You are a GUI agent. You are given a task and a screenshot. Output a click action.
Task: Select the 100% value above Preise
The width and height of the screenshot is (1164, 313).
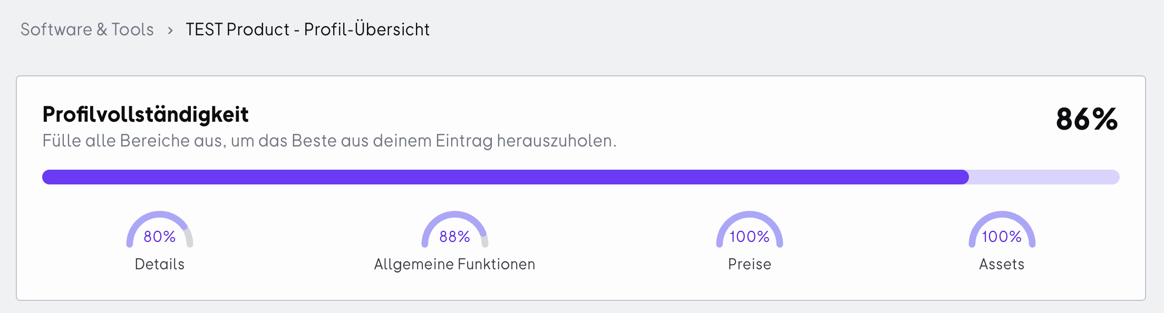click(x=750, y=237)
